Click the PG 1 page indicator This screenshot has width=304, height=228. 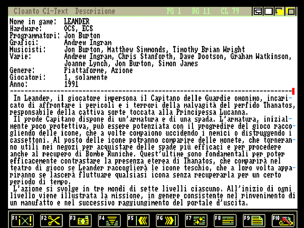tap(174, 12)
